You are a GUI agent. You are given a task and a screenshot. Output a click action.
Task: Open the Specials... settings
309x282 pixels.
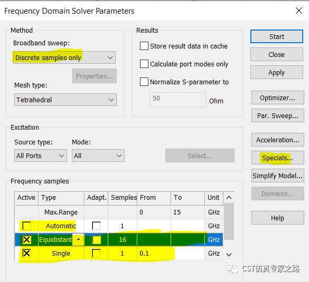[x=278, y=158]
